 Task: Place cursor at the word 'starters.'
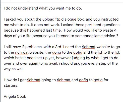click(x=11, y=85)
